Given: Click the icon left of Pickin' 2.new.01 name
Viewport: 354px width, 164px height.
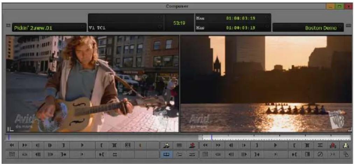Looking at the screenshot, I should (x=8, y=26).
